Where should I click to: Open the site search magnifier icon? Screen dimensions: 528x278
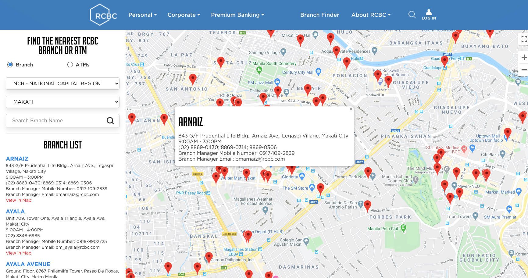(x=412, y=15)
